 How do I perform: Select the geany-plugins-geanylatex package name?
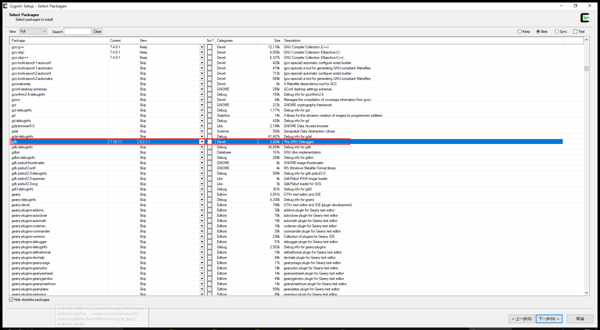(x=30, y=289)
